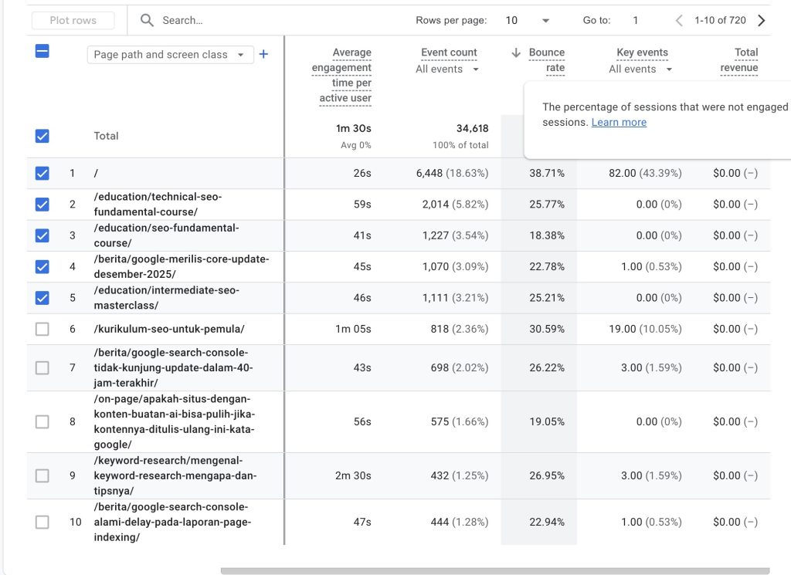Open Key events All events dropdown

click(x=640, y=69)
